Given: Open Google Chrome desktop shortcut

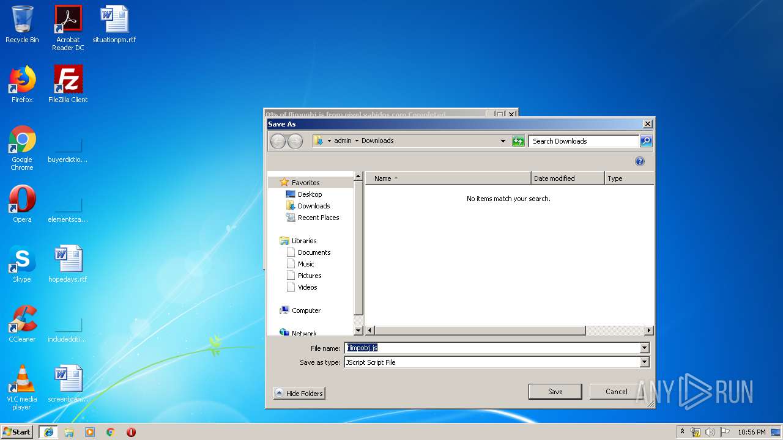Looking at the screenshot, I should [22, 148].
